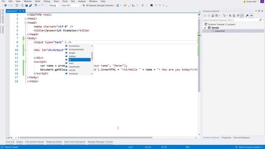Click the comment selection toolbar icon
The width and height of the screenshot is (265, 149).
[142, 5]
